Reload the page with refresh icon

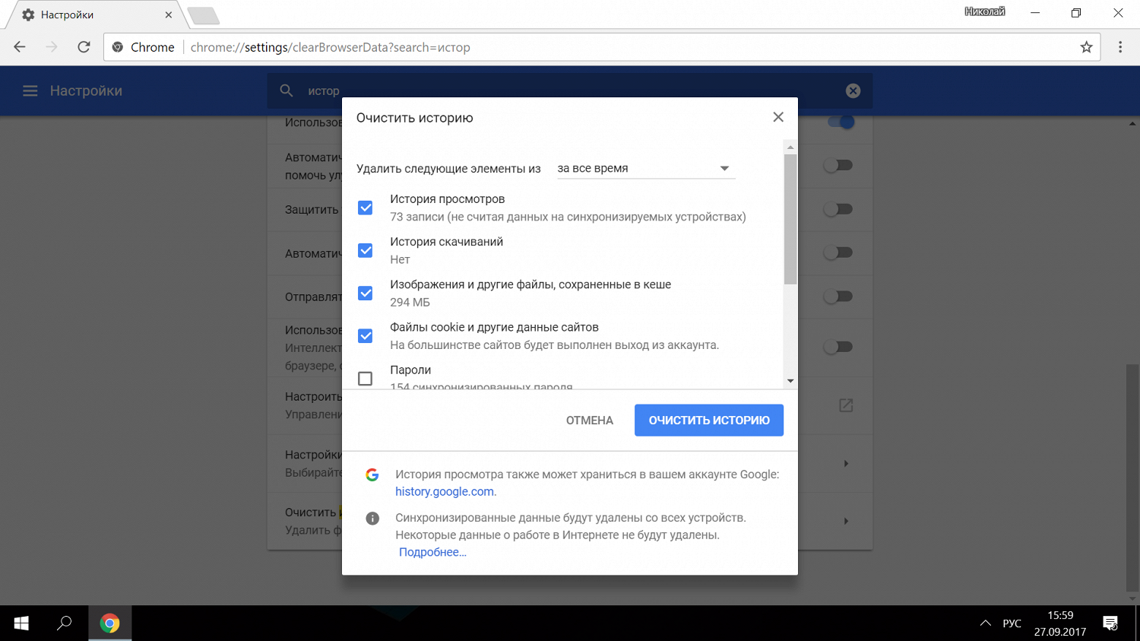(x=84, y=47)
